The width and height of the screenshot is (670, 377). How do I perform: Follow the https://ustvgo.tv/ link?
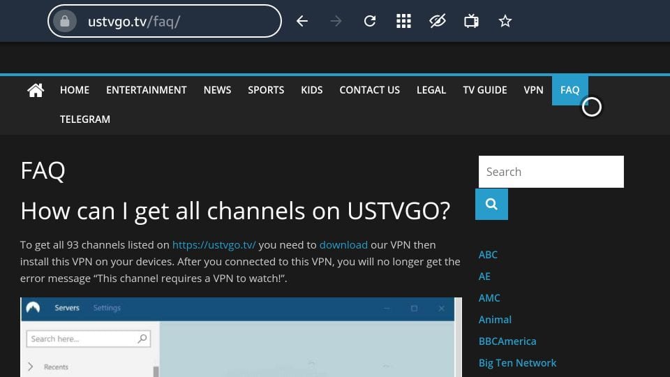click(x=214, y=245)
